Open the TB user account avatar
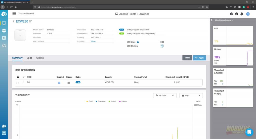This screenshot has height=139, width=256. coord(248,14)
